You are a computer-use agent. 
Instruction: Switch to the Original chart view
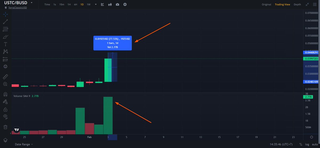266,5
